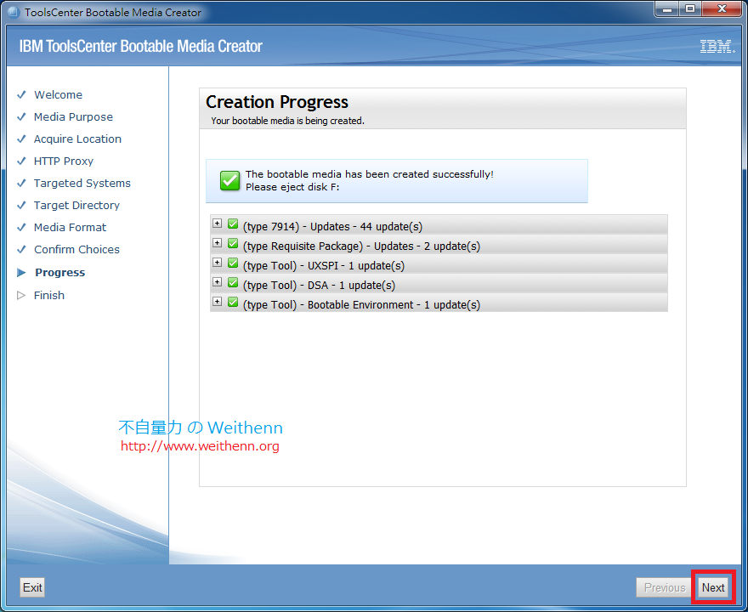Click 'Your bootable media is being created' subtitle

pos(287,121)
